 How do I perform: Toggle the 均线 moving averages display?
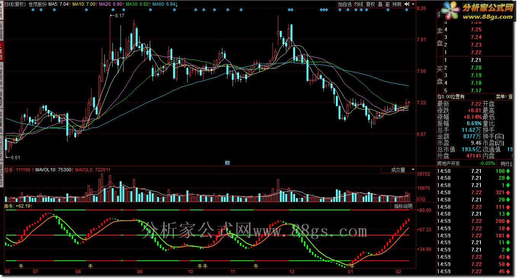click(359, 4)
